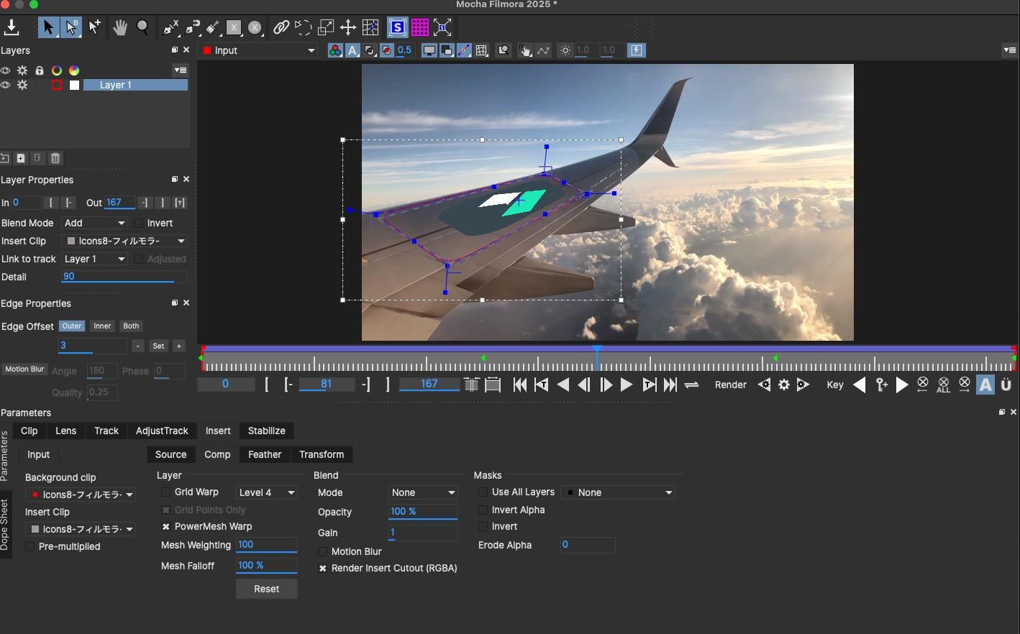Choose the Pan hand tool
This screenshot has height=634, width=1020.
pos(119,27)
